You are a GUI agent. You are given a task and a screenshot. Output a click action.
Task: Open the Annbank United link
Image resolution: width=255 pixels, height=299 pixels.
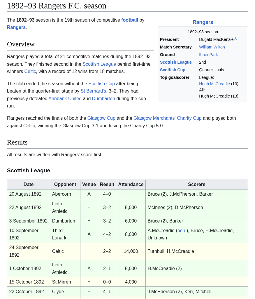pos(65,99)
